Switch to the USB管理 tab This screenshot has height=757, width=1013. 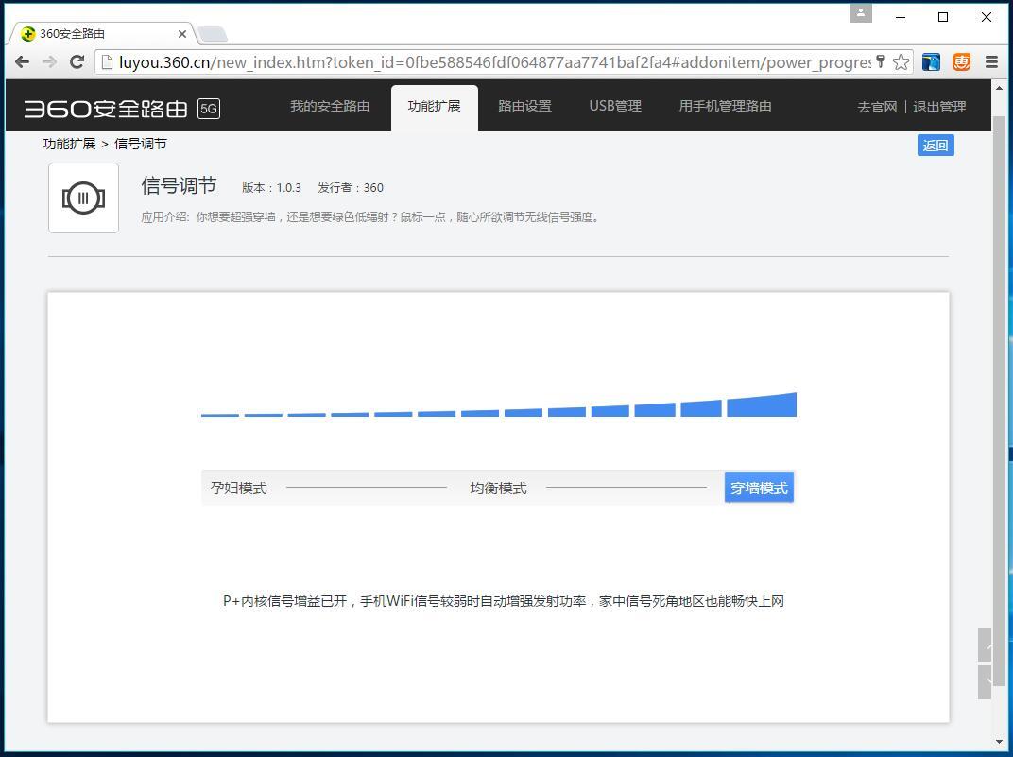(x=614, y=106)
